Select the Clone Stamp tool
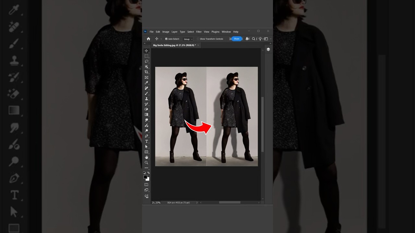The width and height of the screenshot is (415, 233). [146, 99]
